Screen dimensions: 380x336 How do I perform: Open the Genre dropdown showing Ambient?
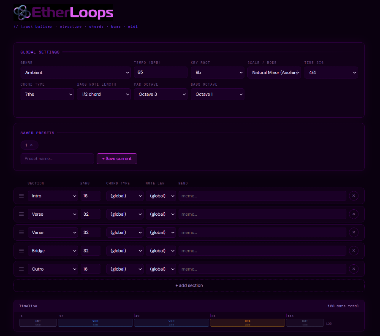pyautogui.click(x=76, y=73)
